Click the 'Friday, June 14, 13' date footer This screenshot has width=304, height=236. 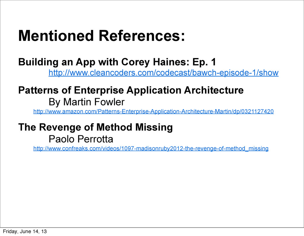coord(25,231)
